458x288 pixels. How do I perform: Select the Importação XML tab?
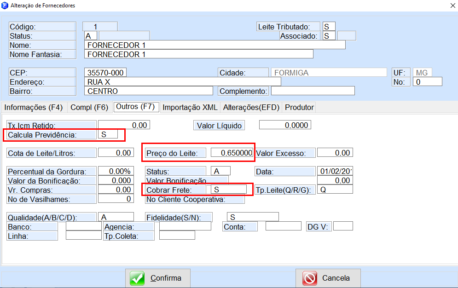(x=190, y=107)
